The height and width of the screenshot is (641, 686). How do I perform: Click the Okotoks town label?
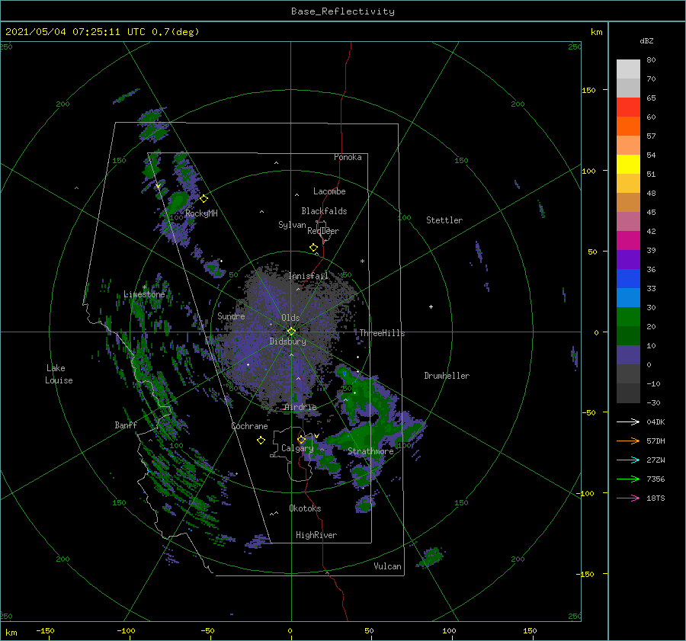[305, 508]
